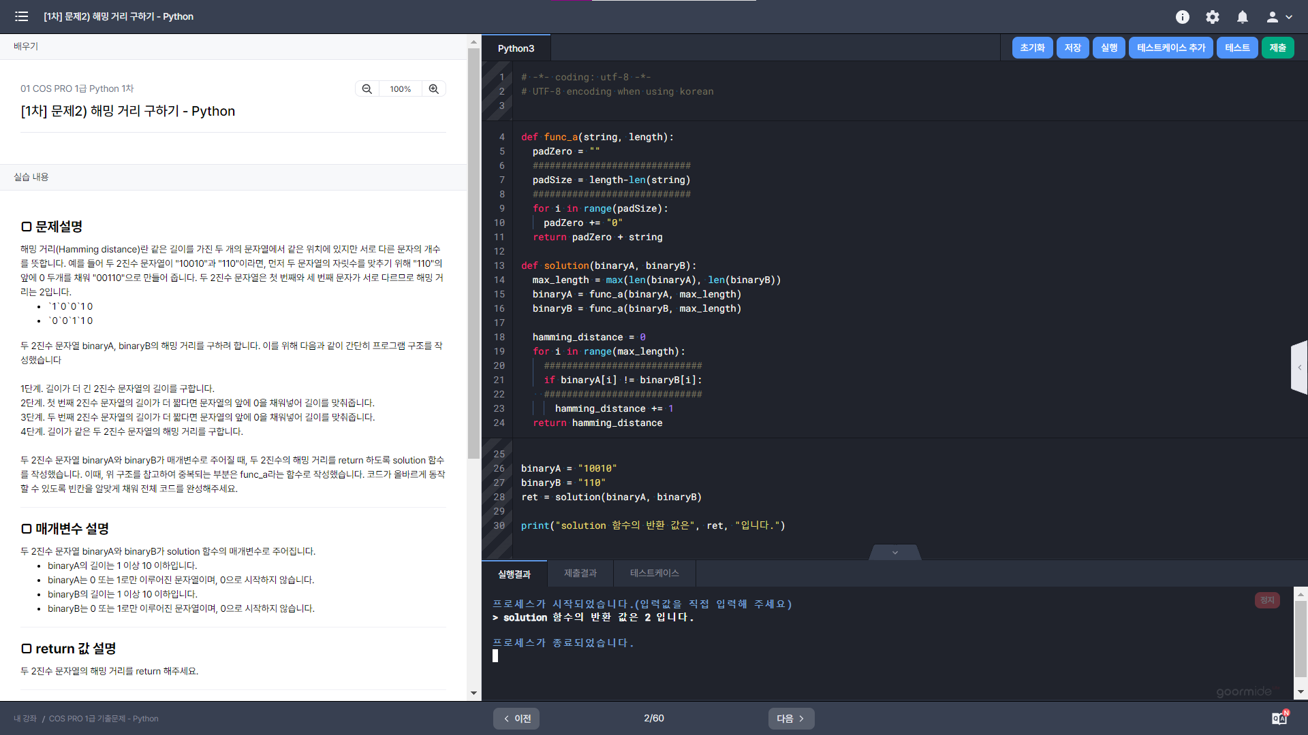Viewport: 1308px width, 735px height.
Task: Switch to the 제출결과 tab
Action: pyautogui.click(x=580, y=573)
